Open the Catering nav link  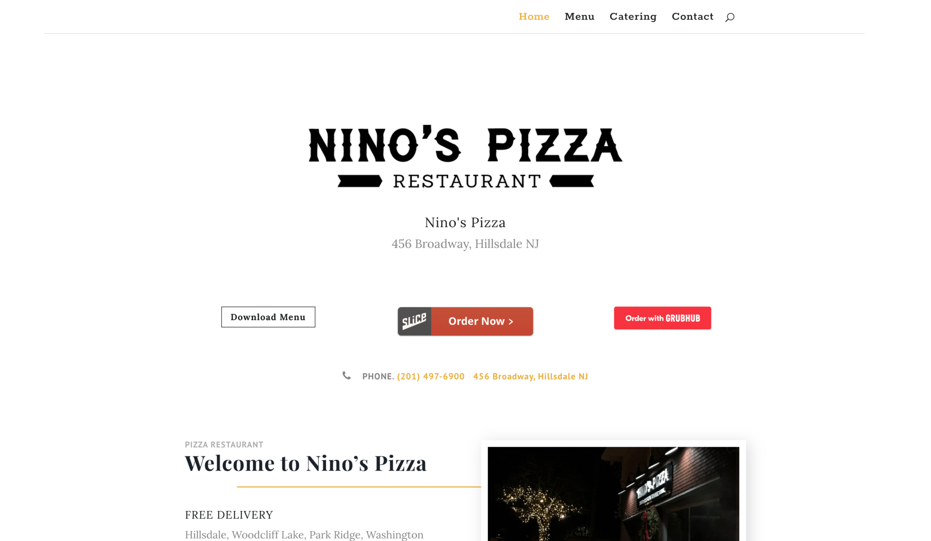click(633, 16)
